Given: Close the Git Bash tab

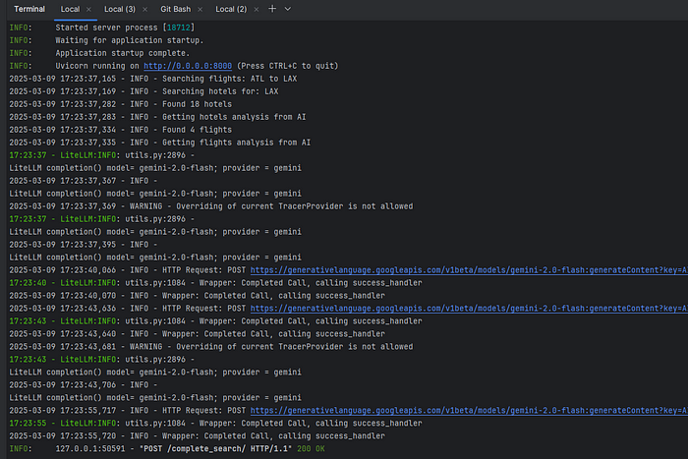Looking at the screenshot, I should [201, 9].
